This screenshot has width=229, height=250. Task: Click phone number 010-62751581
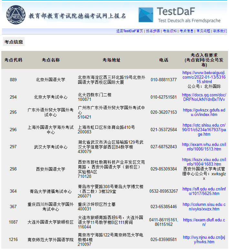(x=164, y=97)
